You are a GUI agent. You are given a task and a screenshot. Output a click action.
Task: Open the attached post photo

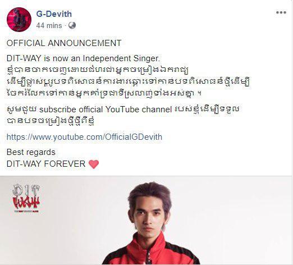click(146, 220)
